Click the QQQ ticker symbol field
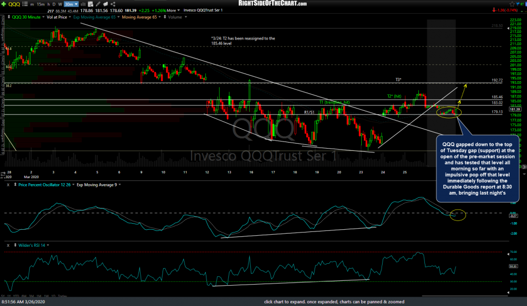The height and width of the screenshot is (306, 527). pyautogui.click(x=14, y=4)
